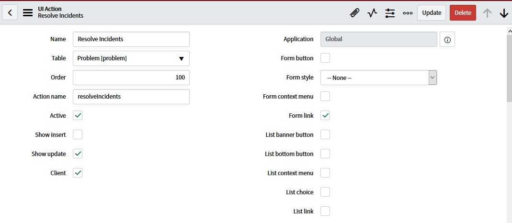The height and width of the screenshot is (223, 512).
Task: Open the hamburger context menu icon
Action: (x=28, y=13)
